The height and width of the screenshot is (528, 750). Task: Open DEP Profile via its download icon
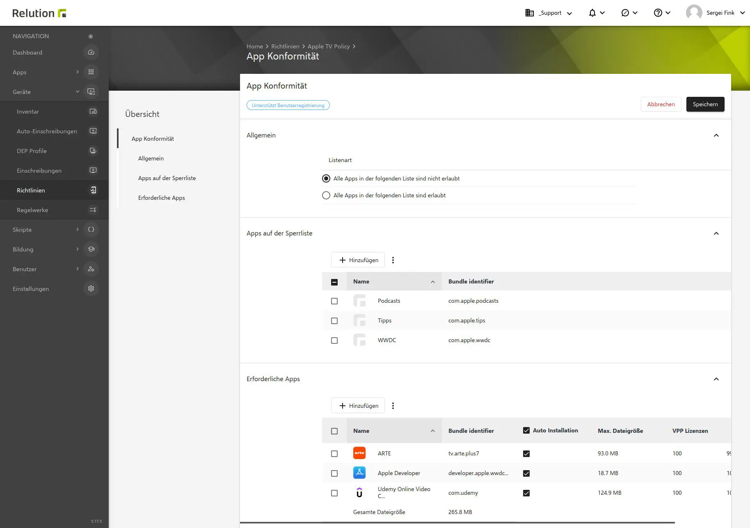(x=93, y=151)
